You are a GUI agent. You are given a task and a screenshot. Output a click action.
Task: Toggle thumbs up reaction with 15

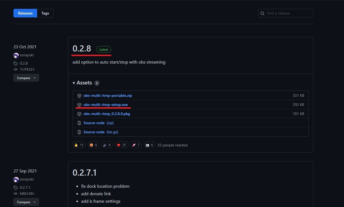click(79, 145)
